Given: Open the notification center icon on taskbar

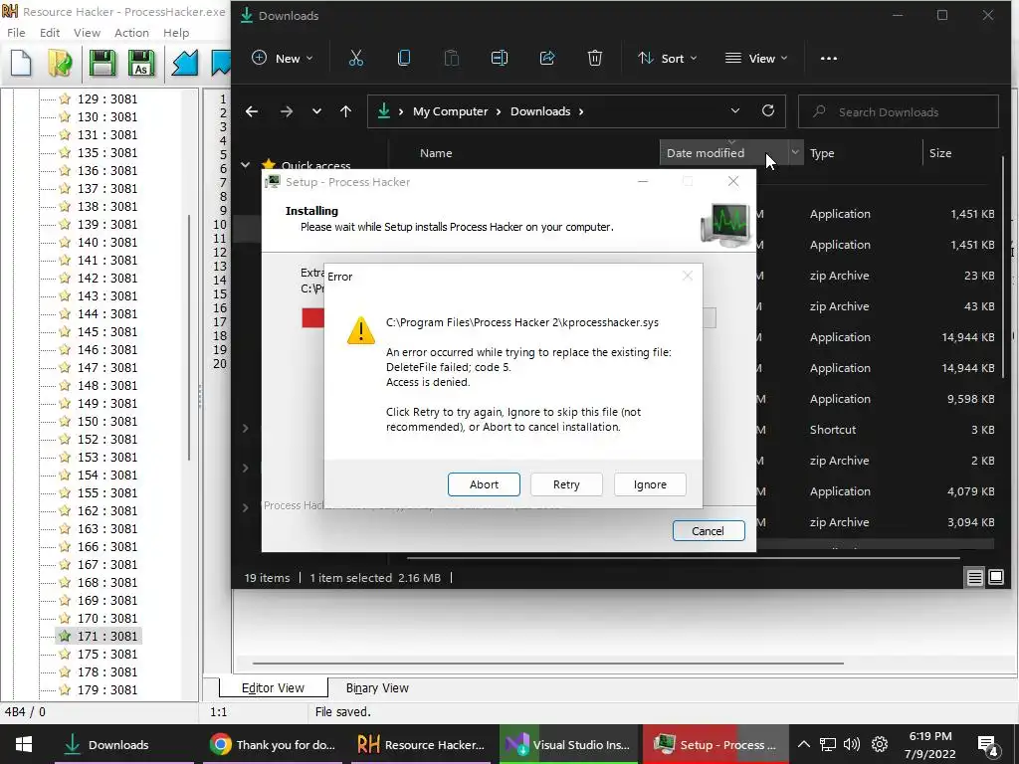Looking at the screenshot, I should 987,746.
